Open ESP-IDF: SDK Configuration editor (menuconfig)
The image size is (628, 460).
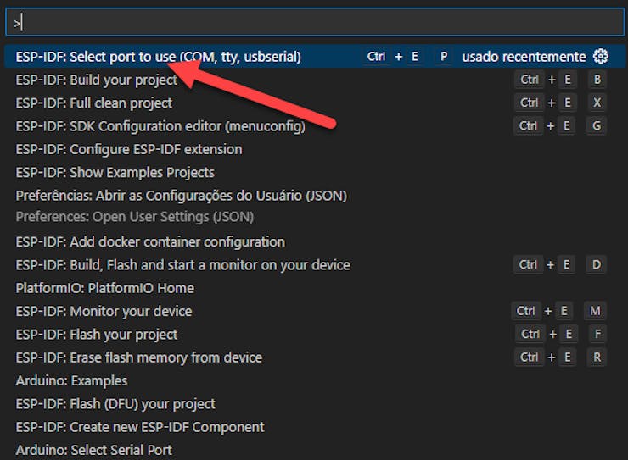[160, 126]
